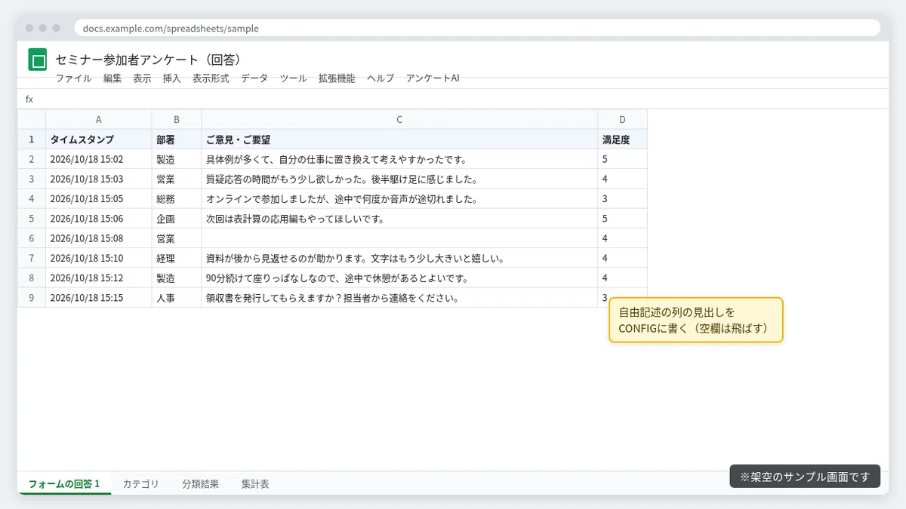
Task: Click the タイムスタンプ header cell
Action: [99, 140]
